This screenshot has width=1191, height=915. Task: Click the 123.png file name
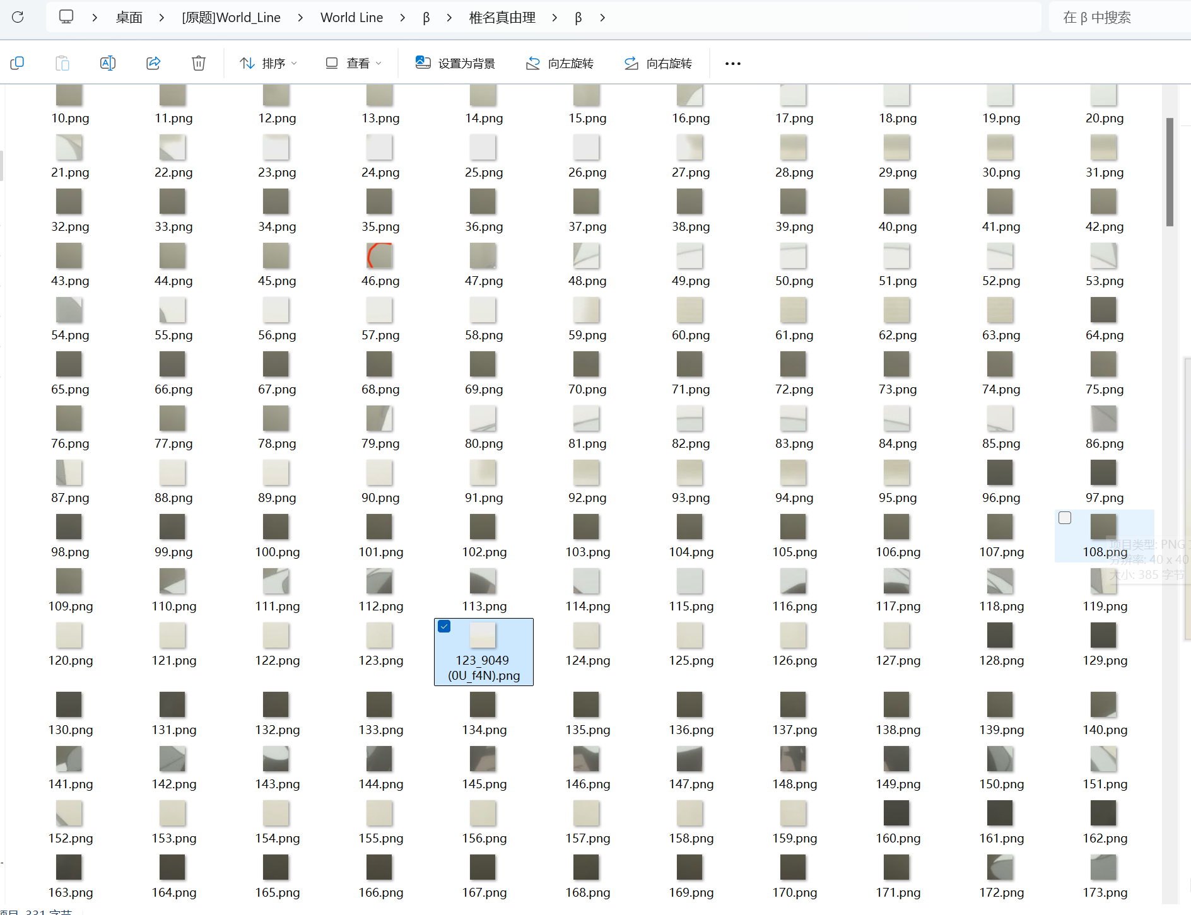click(380, 660)
